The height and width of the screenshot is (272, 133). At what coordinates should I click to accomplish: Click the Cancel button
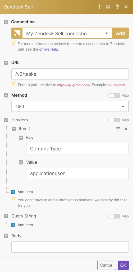pyautogui.click(x=107, y=265)
